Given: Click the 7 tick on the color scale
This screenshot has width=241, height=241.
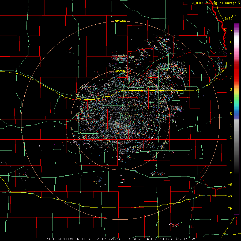Looking at the screenshot, I should pyautogui.click(x=231, y=30).
